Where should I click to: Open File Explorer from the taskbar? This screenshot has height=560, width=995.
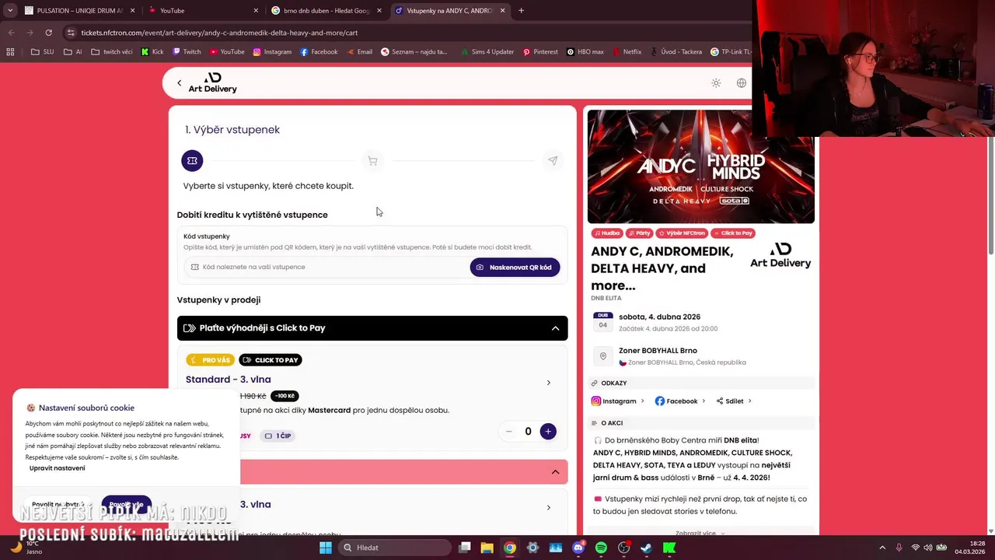487,548
